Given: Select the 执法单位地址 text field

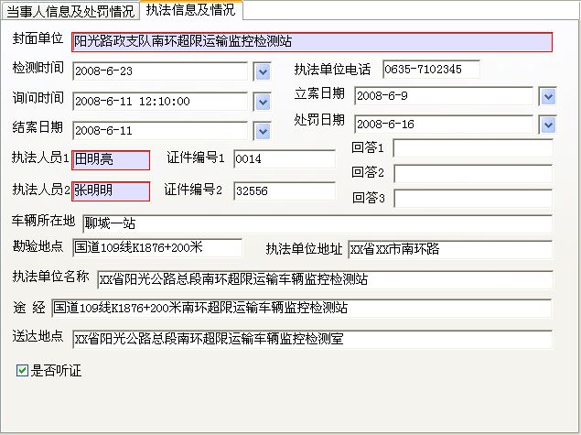Looking at the screenshot, I should click(449, 249).
